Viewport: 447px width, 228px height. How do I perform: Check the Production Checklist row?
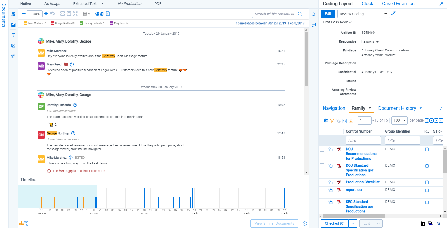point(322,182)
